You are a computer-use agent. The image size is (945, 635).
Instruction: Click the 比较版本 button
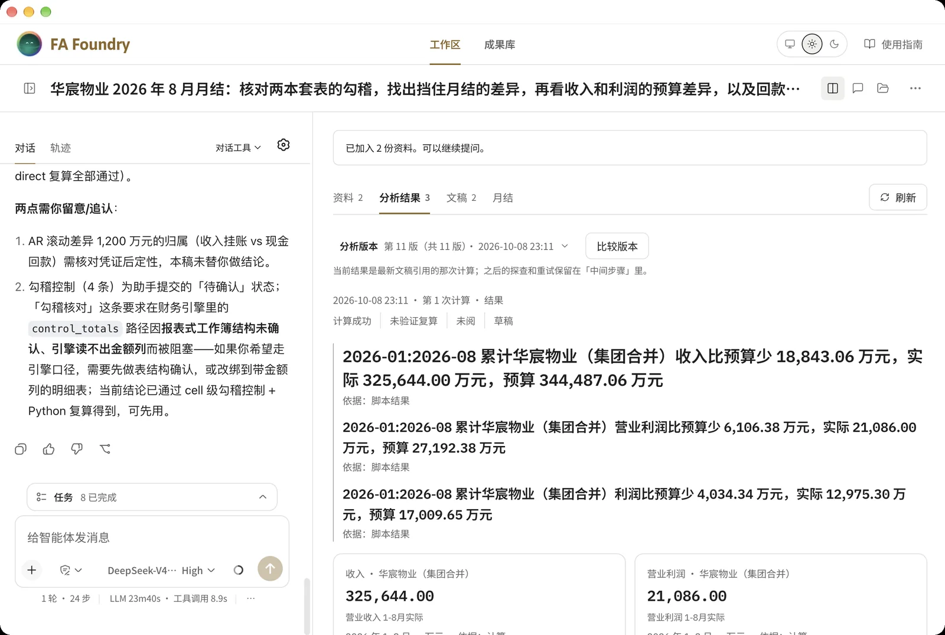tap(617, 246)
